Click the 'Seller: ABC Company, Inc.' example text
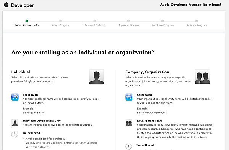Viewport: 229px width, 150px height. 152,113
